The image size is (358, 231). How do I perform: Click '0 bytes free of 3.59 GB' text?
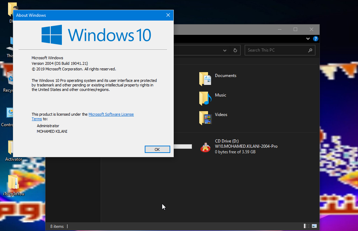[235, 152]
